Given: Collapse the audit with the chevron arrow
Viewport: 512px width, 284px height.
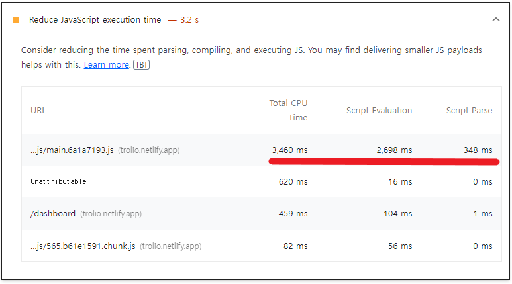Looking at the screenshot, I should (x=495, y=19).
